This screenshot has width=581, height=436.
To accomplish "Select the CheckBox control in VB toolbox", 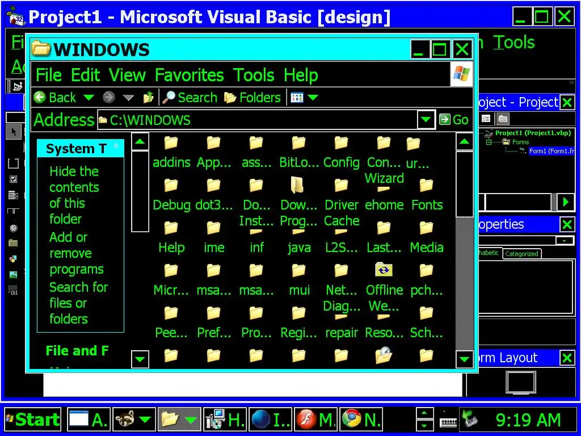I will click(14, 179).
